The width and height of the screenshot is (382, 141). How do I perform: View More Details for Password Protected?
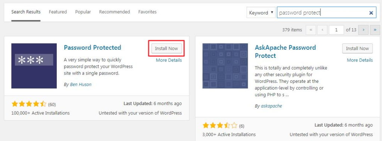point(169,60)
